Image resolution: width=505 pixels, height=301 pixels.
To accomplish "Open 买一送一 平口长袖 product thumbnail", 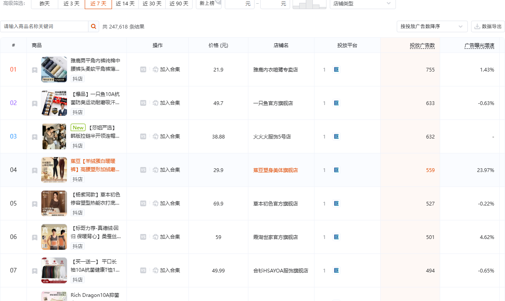I will 54,270.
